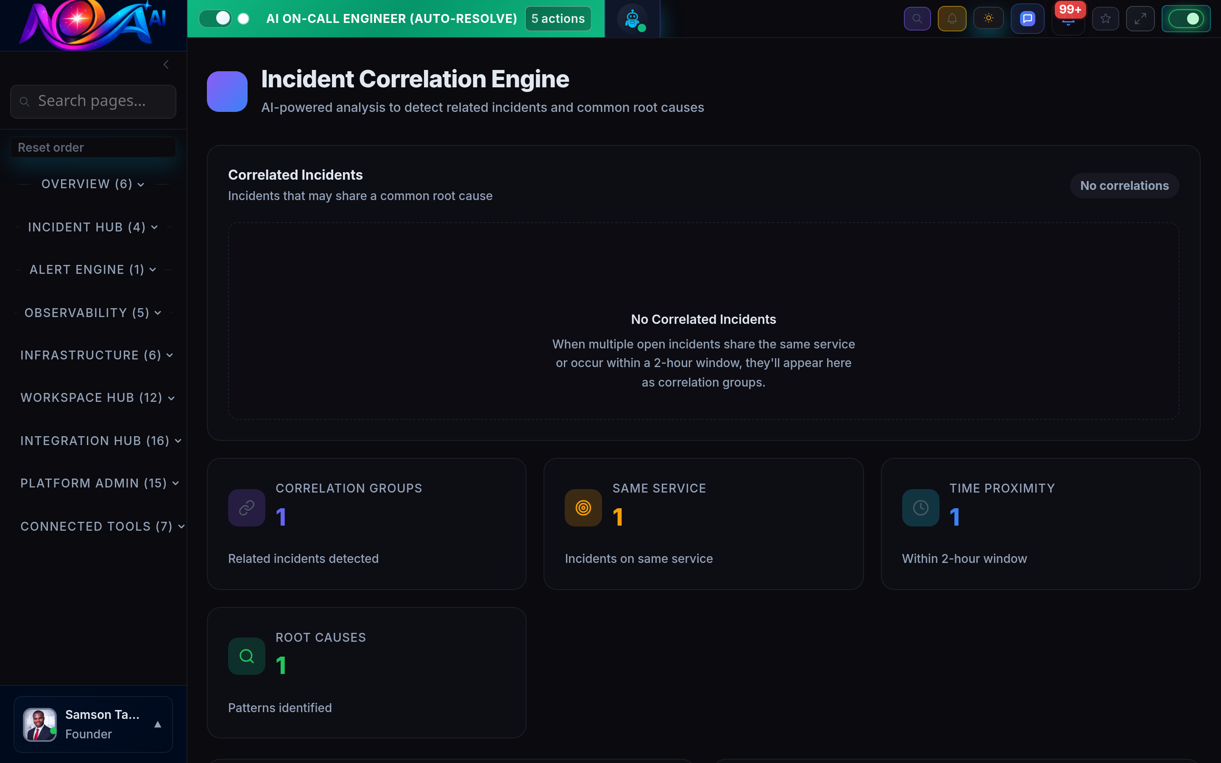Click the Search pages input field
Screen dimensions: 1221x763
pos(93,101)
